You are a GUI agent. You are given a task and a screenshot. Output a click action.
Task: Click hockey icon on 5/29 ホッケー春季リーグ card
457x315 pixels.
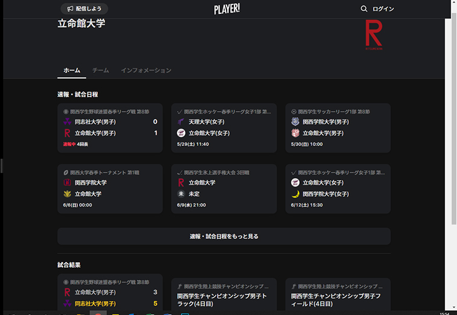180,112
